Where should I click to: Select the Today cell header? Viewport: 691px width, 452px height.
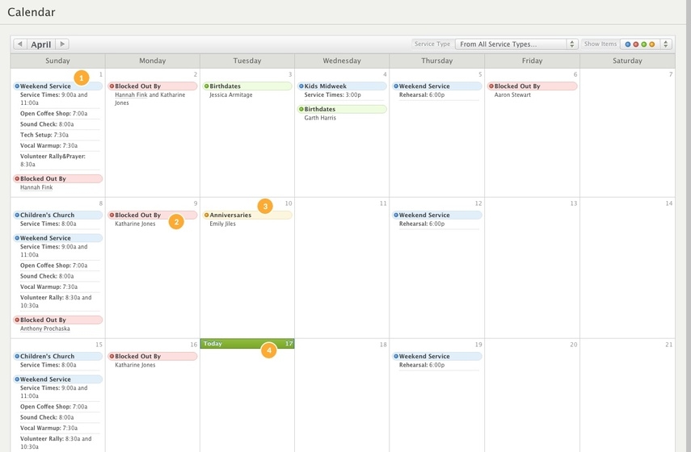point(247,344)
